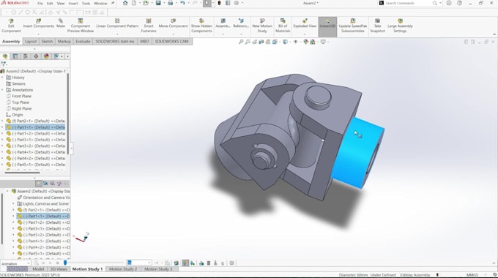Toggle the Instant3D button
Viewport: 498px width, 278px height.
click(x=327, y=26)
